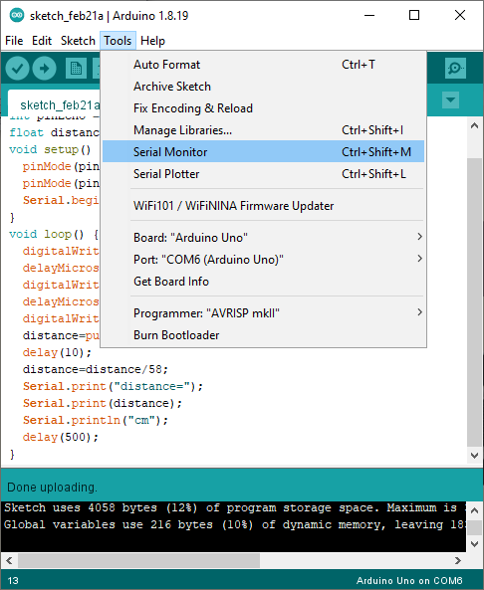Click the New sketch toolbar icon
The image size is (484, 590).
pyautogui.click(x=76, y=69)
